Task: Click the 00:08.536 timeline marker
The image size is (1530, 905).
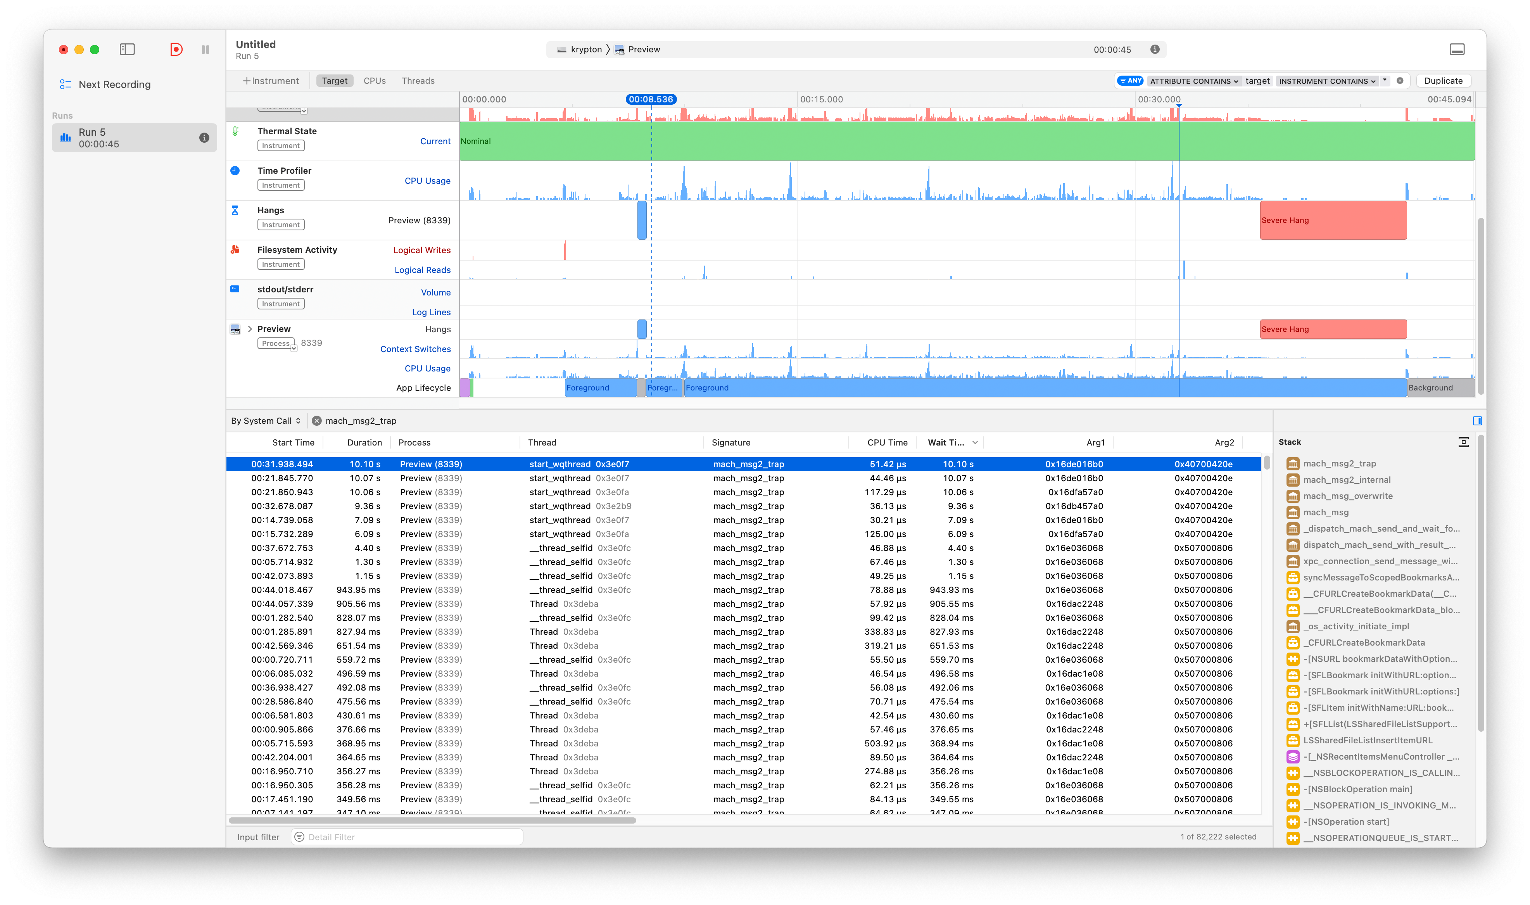Action: 651,99
